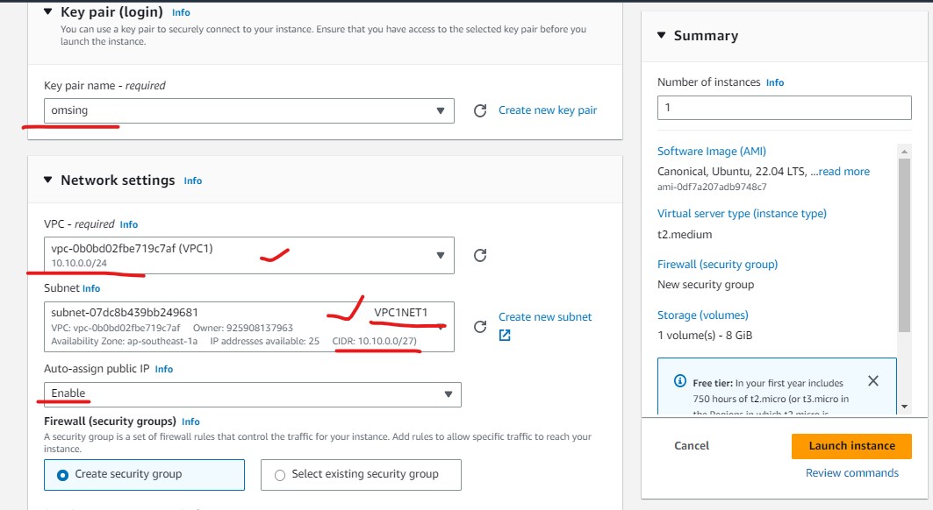
Task: Dismiss the Free tier info box
Action: [872, 381]
